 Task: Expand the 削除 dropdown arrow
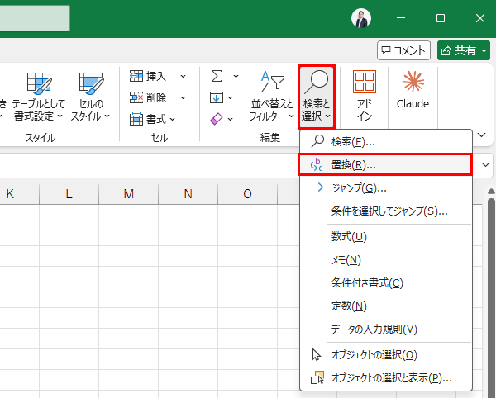183,97
